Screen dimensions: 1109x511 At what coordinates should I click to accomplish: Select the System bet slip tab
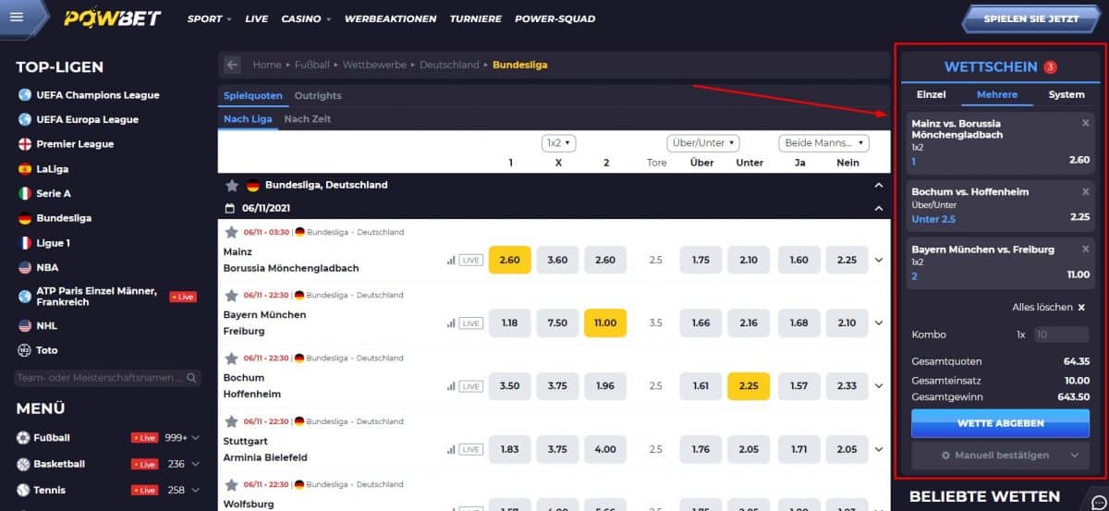click(x=1066, y=94)
